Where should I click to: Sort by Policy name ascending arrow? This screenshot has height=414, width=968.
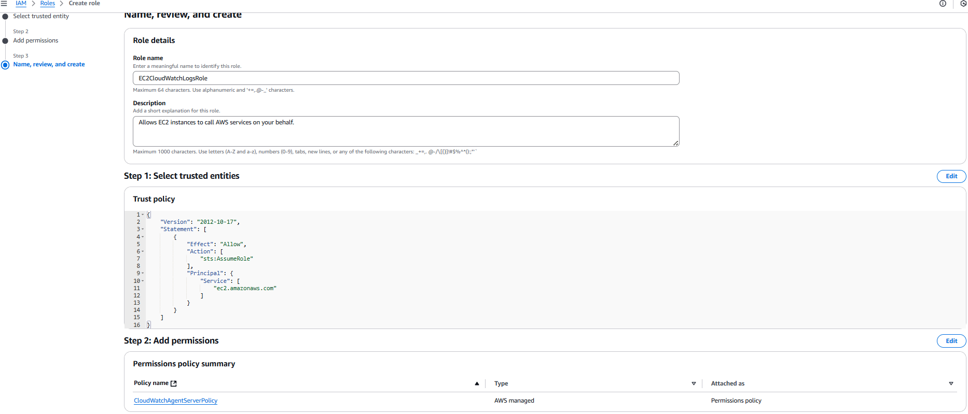click(477, 383)
